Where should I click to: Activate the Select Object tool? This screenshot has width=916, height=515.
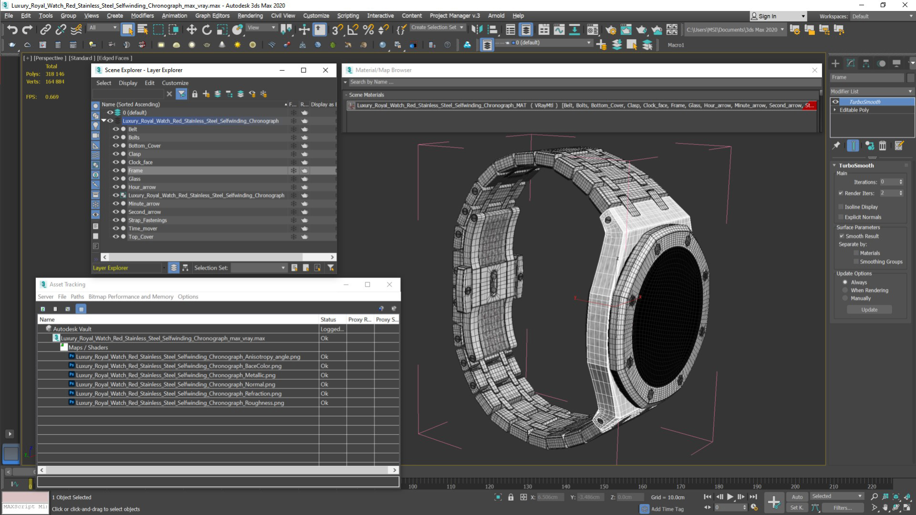click(127, 30)
